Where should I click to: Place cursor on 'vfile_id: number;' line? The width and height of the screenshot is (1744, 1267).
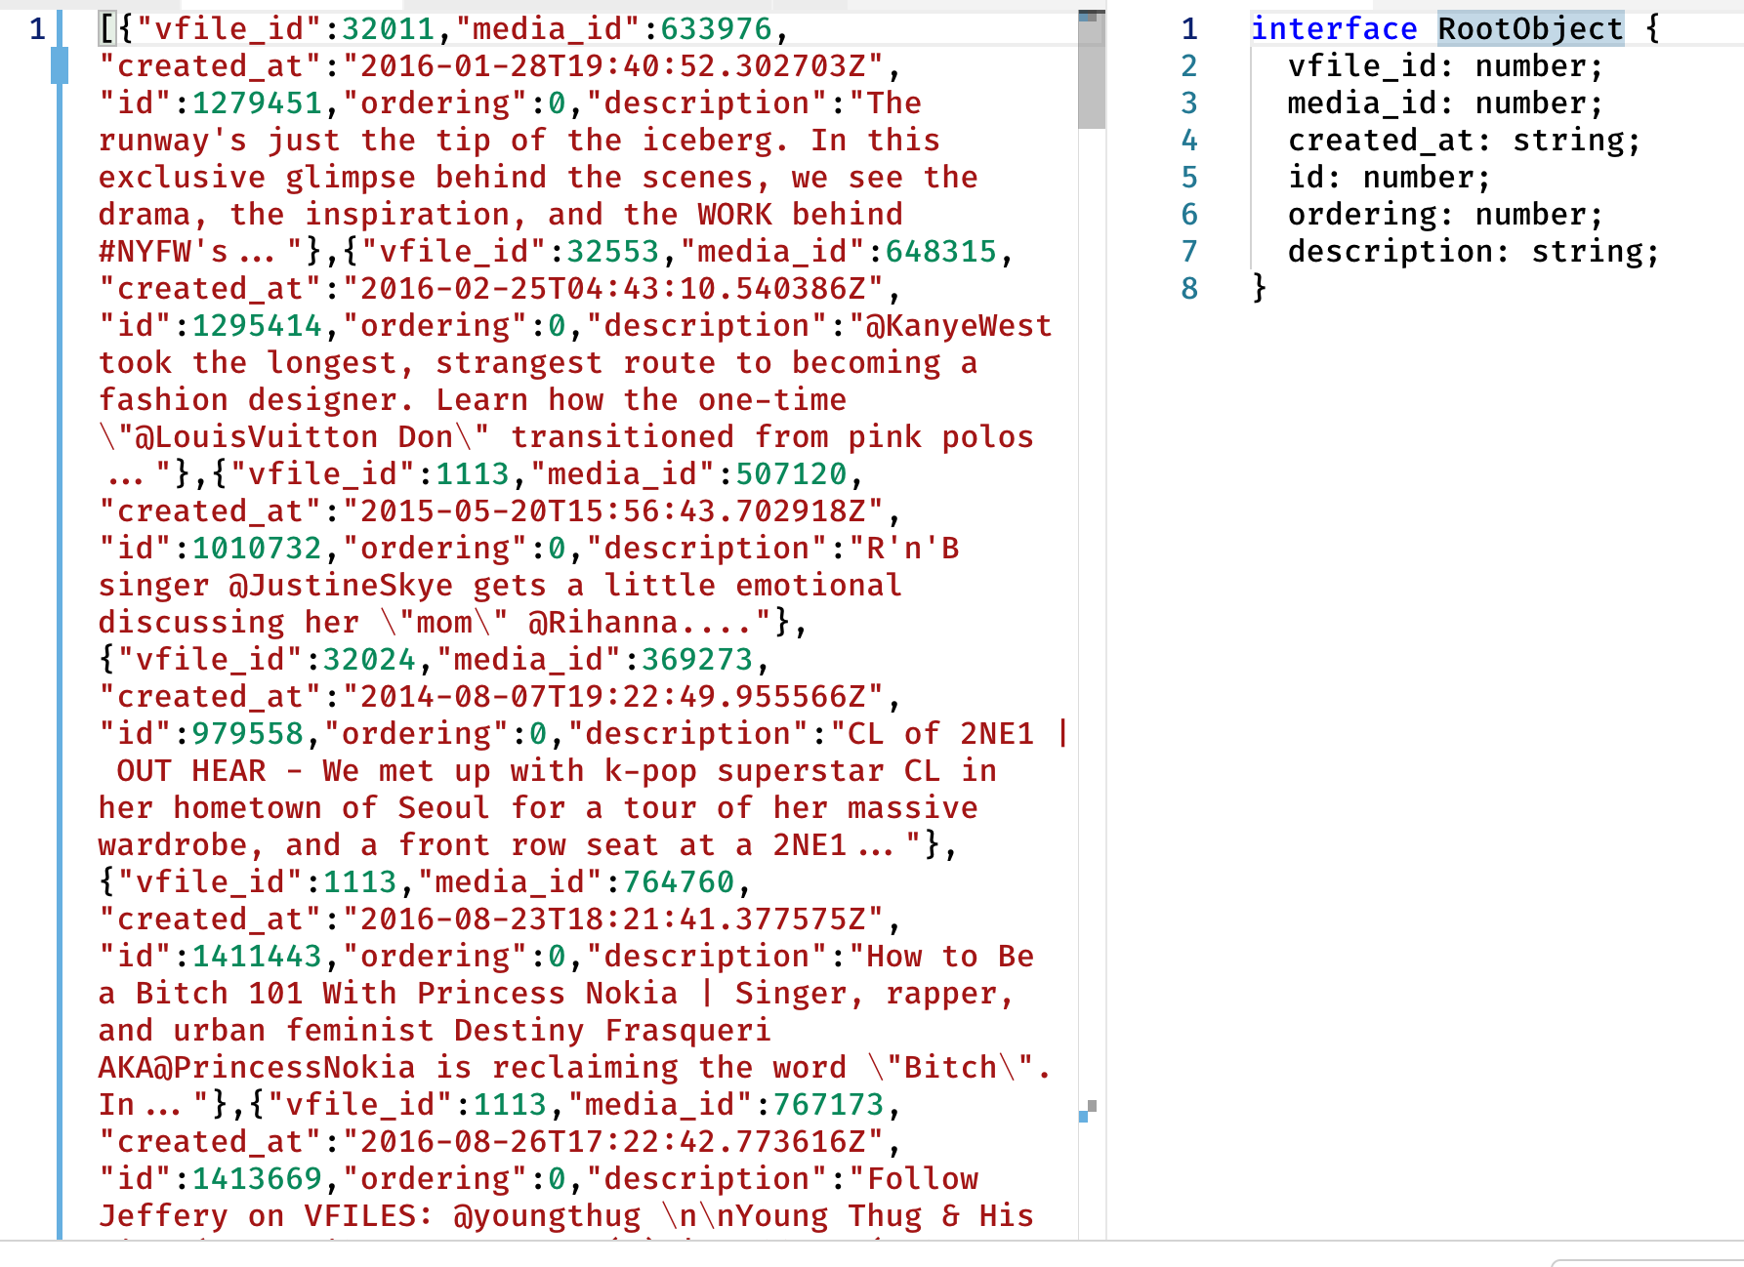[x=1444, y=66]
